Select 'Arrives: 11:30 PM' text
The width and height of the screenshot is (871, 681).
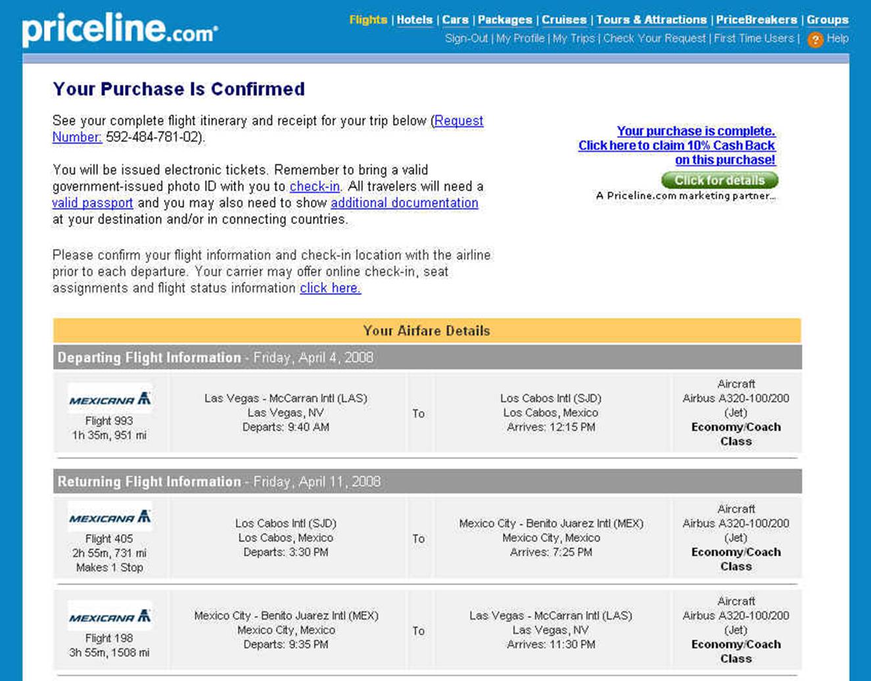coord(551,645)
